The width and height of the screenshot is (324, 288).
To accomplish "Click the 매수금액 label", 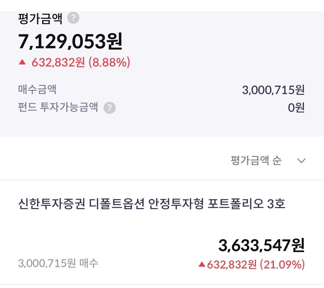I will pyautogui.click(x=37, y=89).
